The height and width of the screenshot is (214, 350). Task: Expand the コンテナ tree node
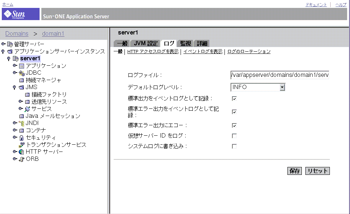(x=15, y=130)
